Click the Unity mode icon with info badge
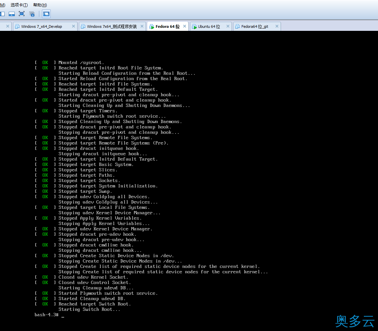Screen dimensions: 378x331 (x=32, y=14)
